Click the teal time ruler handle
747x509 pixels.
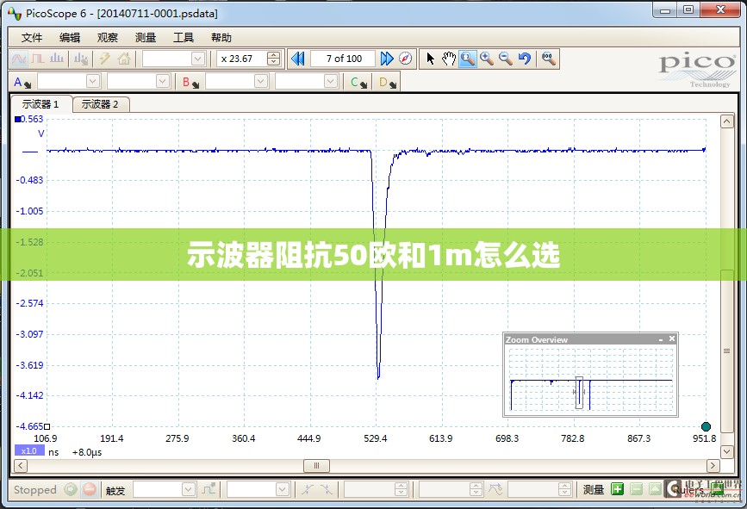pyautogui.click(x=706, y=426)
